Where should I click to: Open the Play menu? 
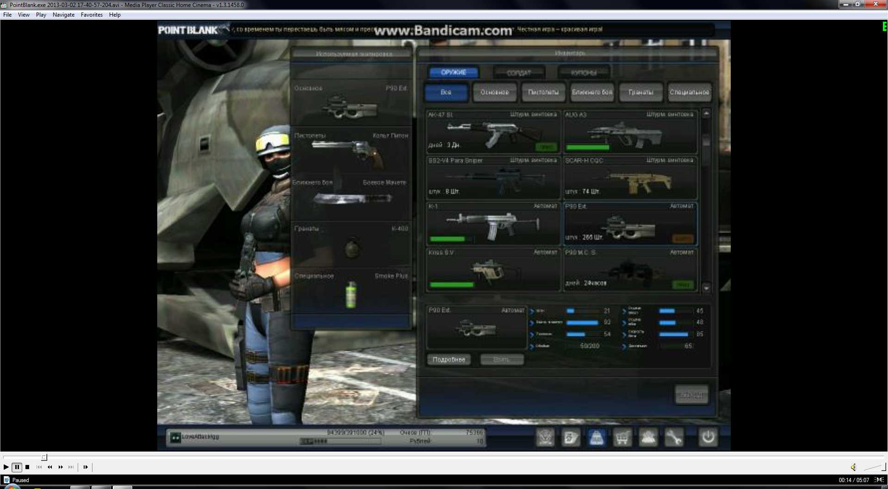41,15
